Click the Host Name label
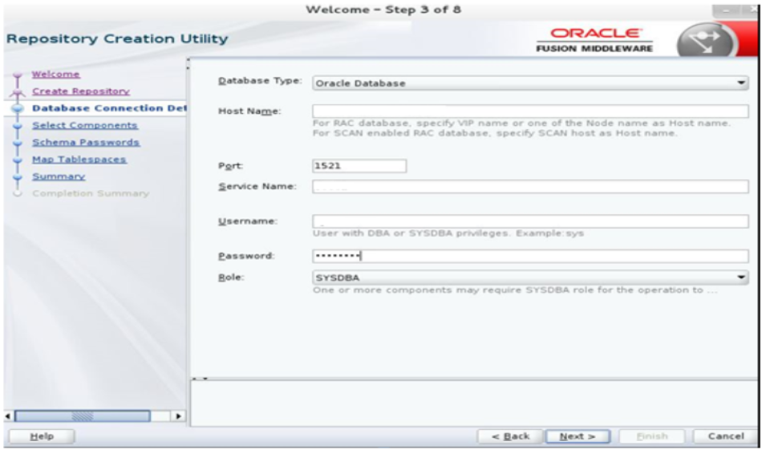The width and height of the screenshot is (766, 454). click(249, 111)
